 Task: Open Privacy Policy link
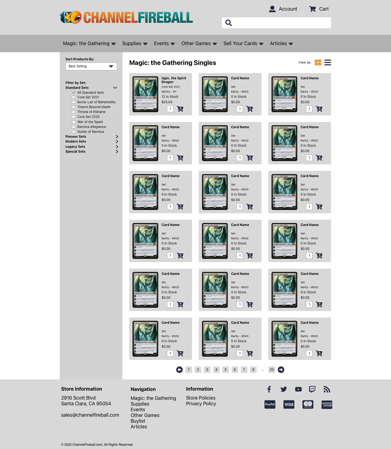(201, 404)
